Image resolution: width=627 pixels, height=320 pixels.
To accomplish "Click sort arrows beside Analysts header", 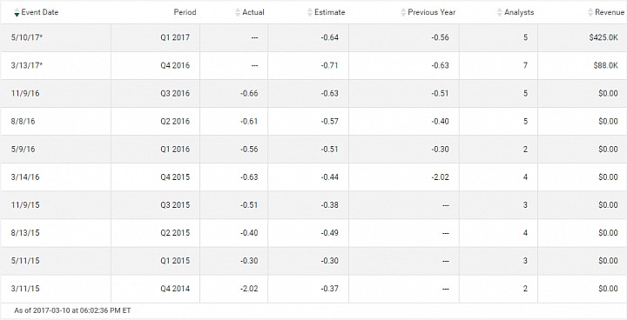I will pos(500,12).
